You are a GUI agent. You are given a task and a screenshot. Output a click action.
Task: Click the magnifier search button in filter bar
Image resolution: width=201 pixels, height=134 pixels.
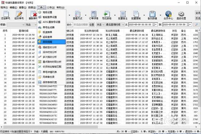(196, 24)
